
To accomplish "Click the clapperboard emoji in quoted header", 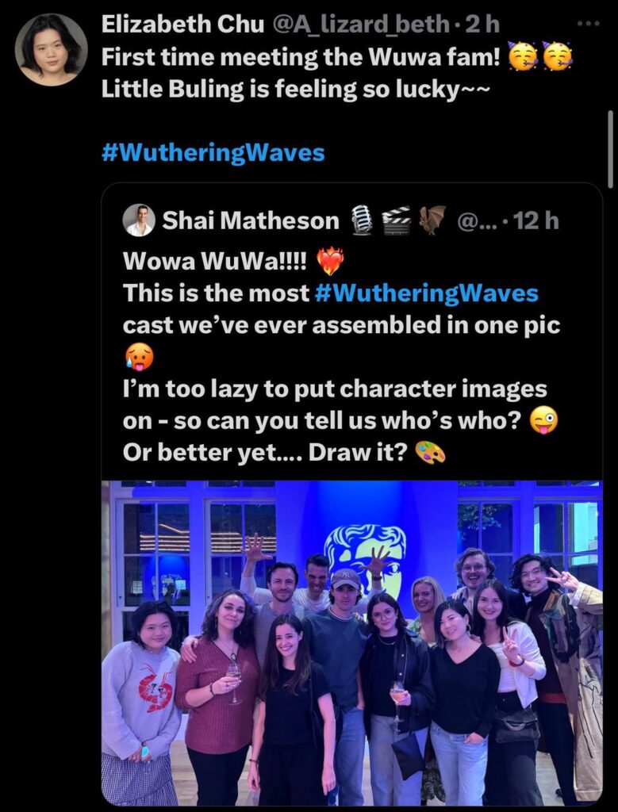I will 397,220.
